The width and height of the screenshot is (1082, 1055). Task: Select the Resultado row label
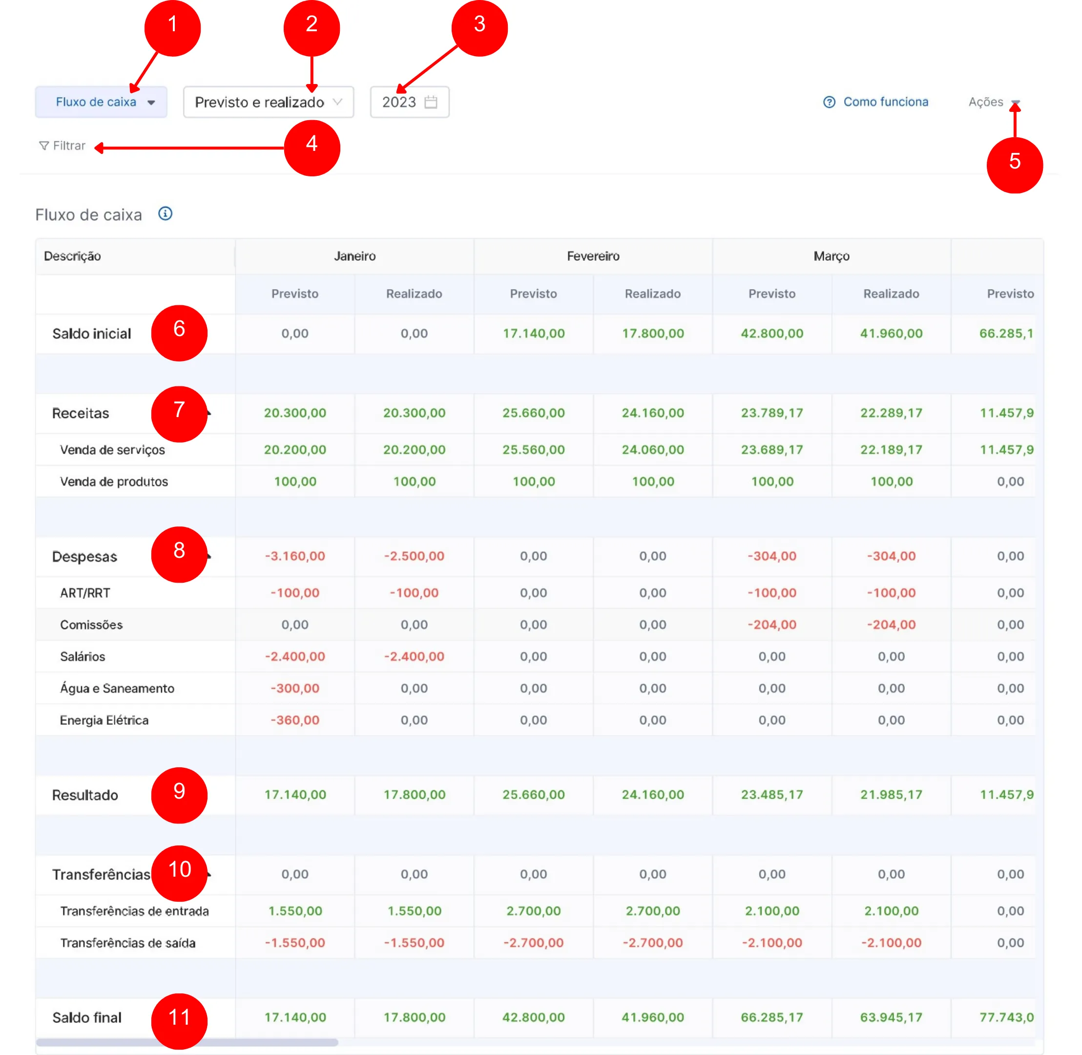pyautogui.click(x=85, y=795)
